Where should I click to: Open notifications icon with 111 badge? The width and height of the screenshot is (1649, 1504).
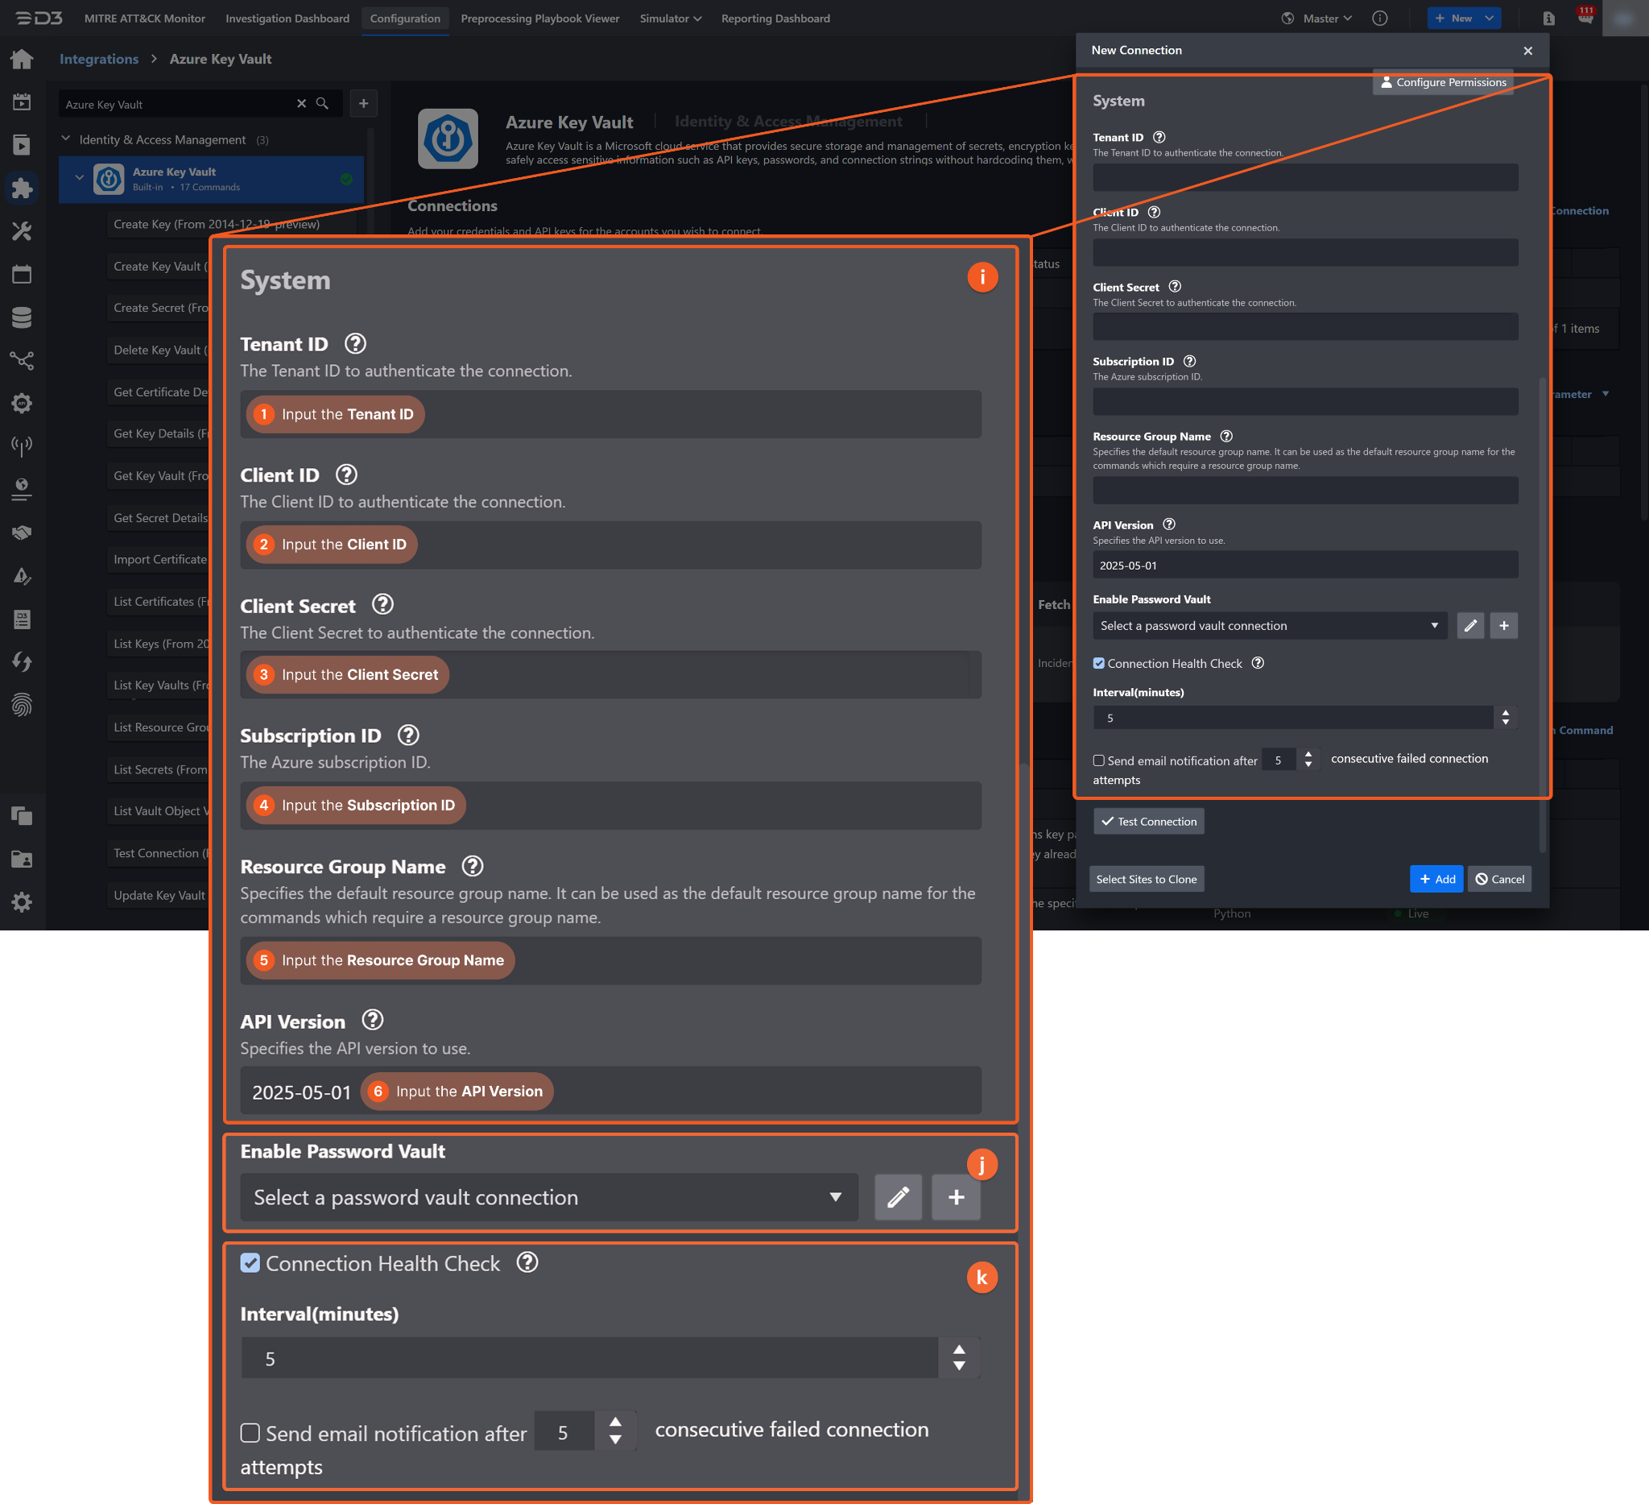pyautogui.click(x=1585, y=18)
